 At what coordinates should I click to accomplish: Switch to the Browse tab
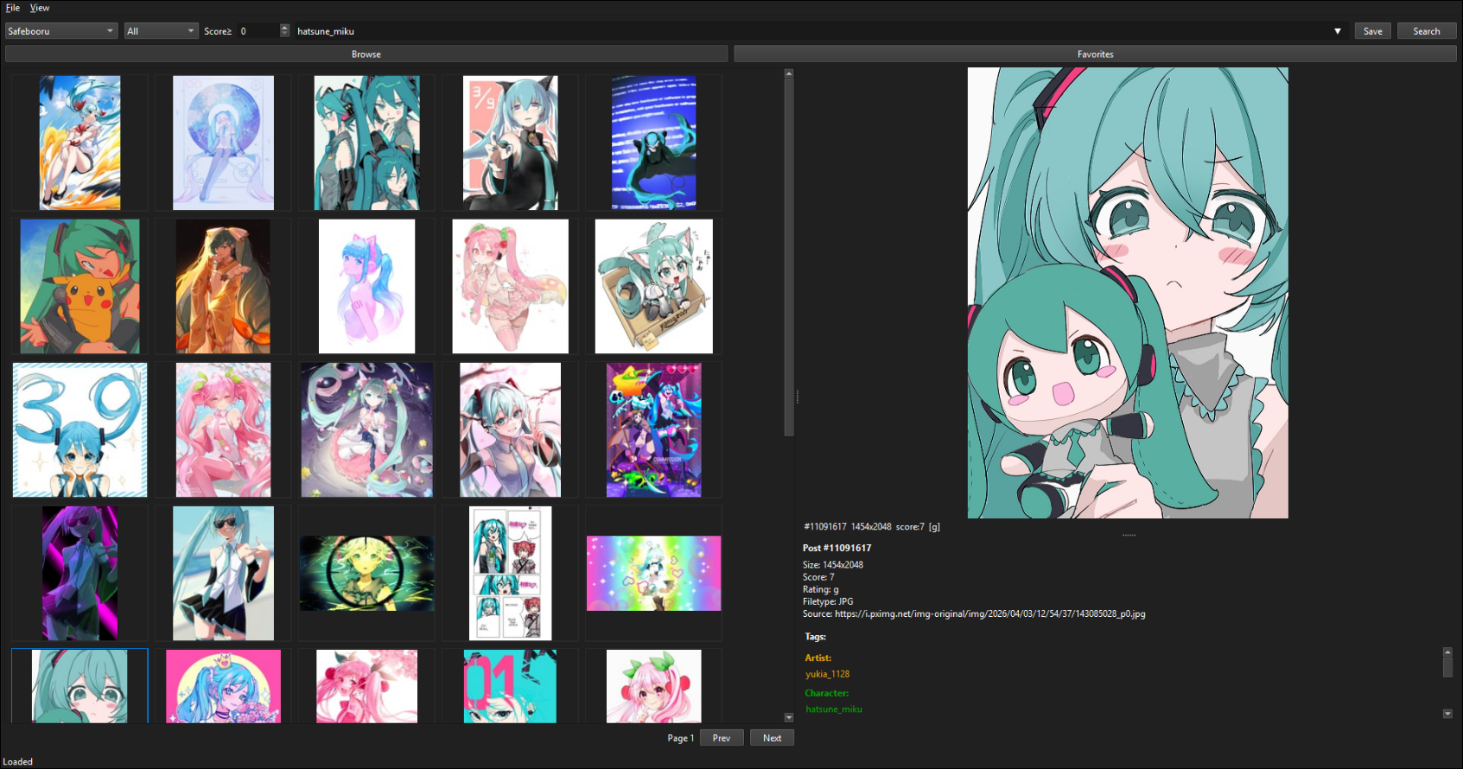click(x=366, y=54)
